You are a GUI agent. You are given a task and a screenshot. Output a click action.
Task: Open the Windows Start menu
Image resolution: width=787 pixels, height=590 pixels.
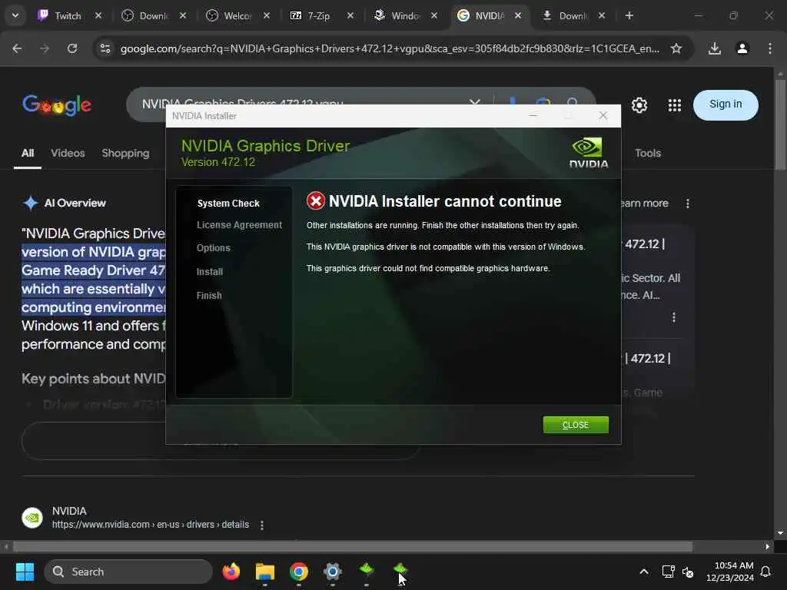tap(25, 572)
